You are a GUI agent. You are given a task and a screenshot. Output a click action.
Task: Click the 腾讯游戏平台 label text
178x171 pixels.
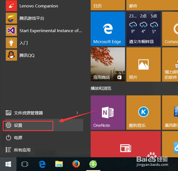(x=32, y=18)
